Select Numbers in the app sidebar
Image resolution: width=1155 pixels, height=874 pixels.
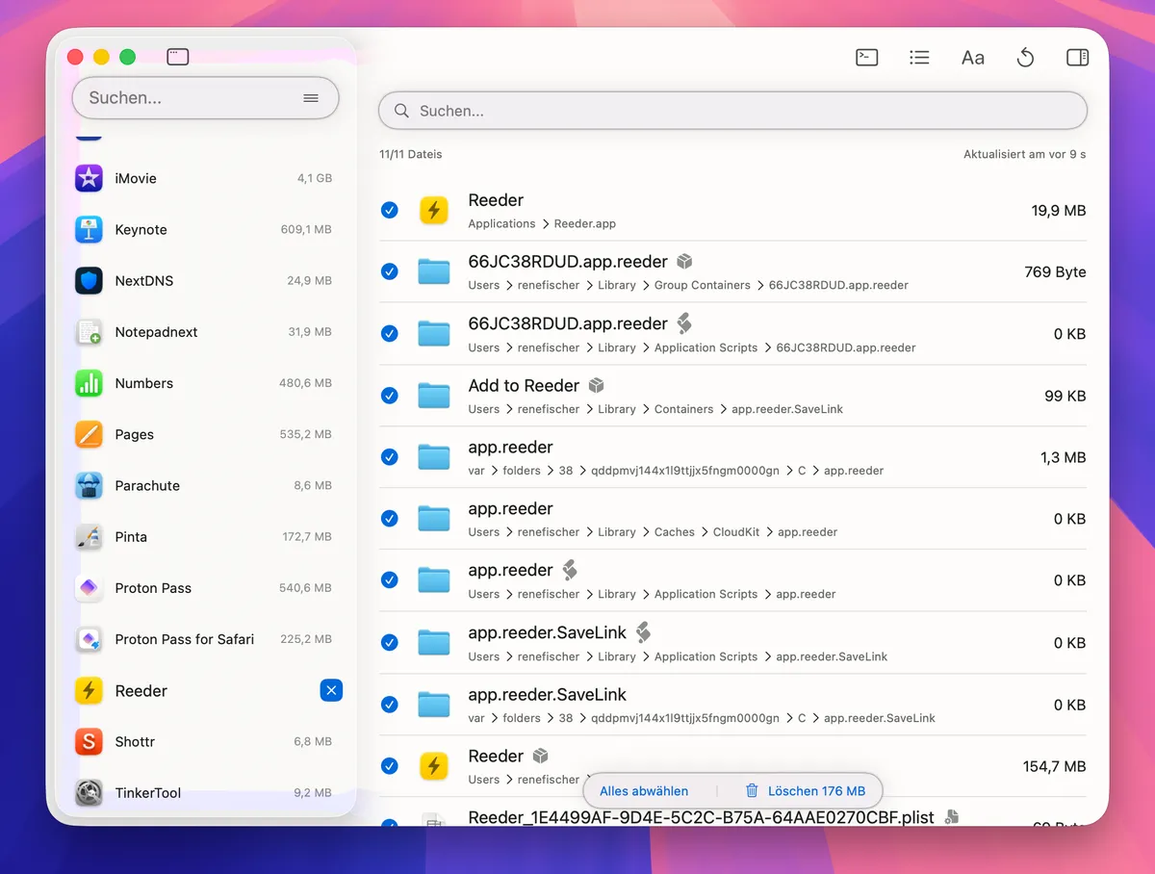[144, 382]
